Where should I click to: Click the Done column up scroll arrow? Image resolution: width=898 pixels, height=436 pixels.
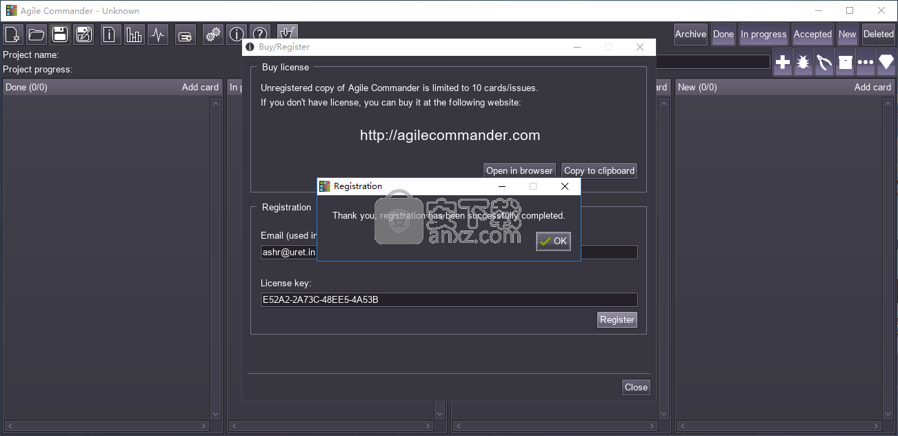(215, 103)
